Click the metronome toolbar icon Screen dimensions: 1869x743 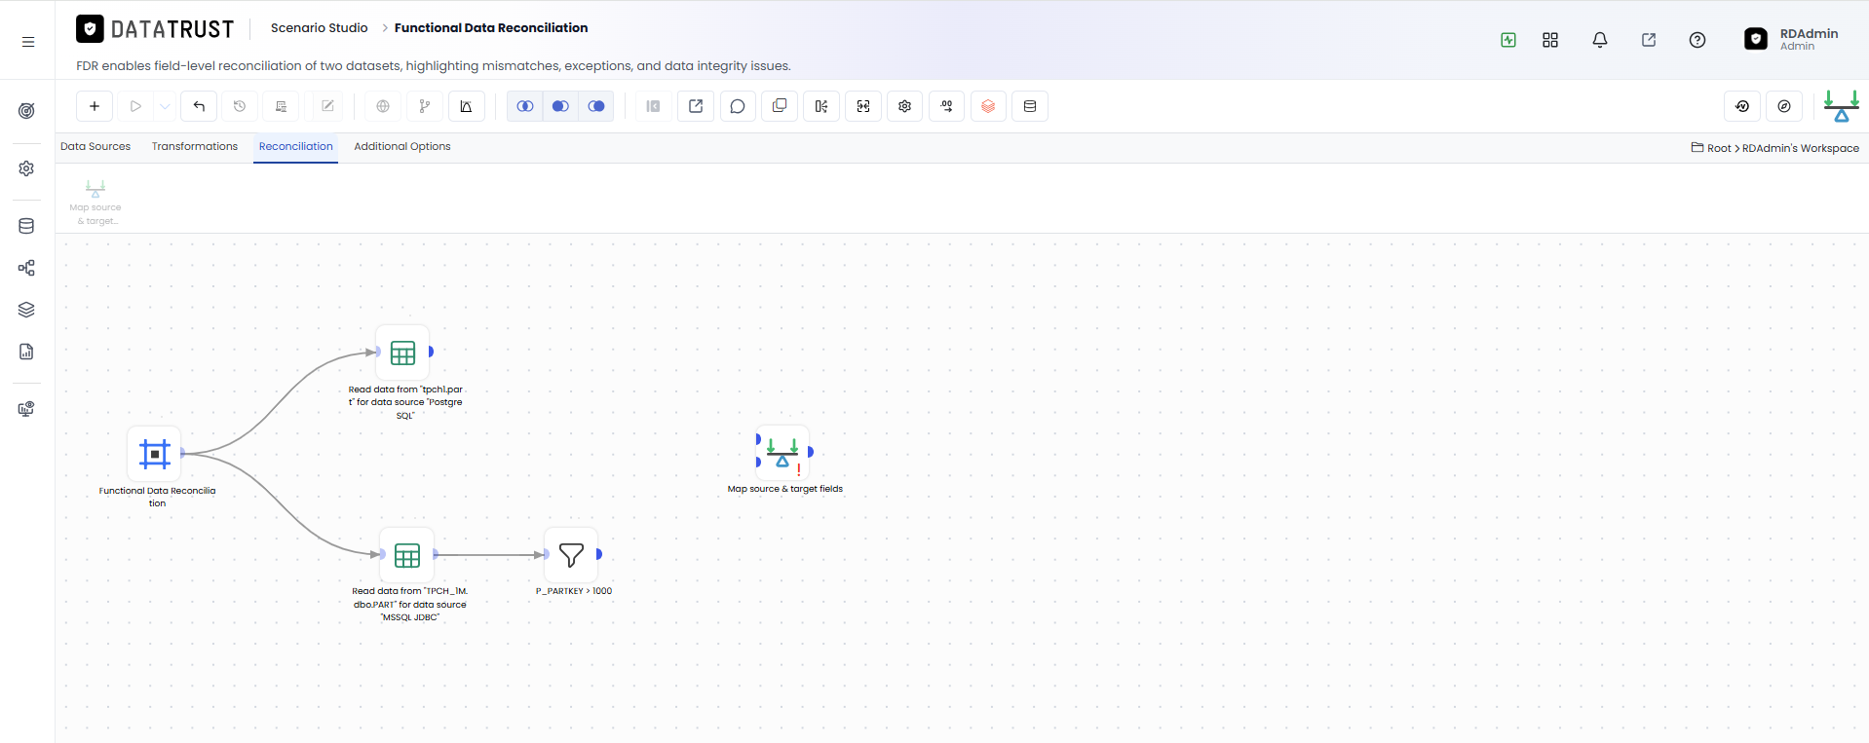point(467,106)
